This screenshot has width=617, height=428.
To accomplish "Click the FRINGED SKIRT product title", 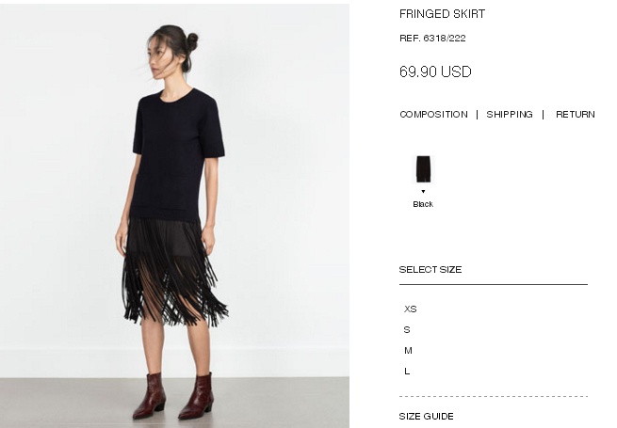I will 442,14.
